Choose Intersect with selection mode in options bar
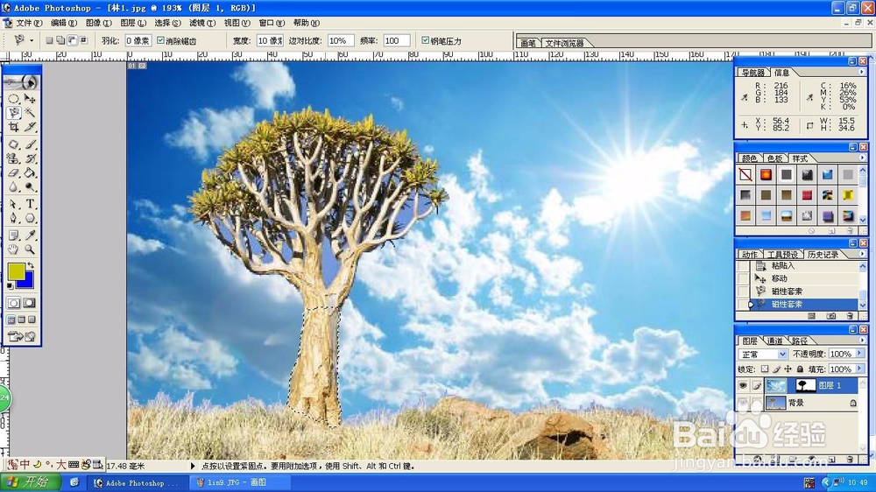Viewport: 876px width, 492px height. 84,40
